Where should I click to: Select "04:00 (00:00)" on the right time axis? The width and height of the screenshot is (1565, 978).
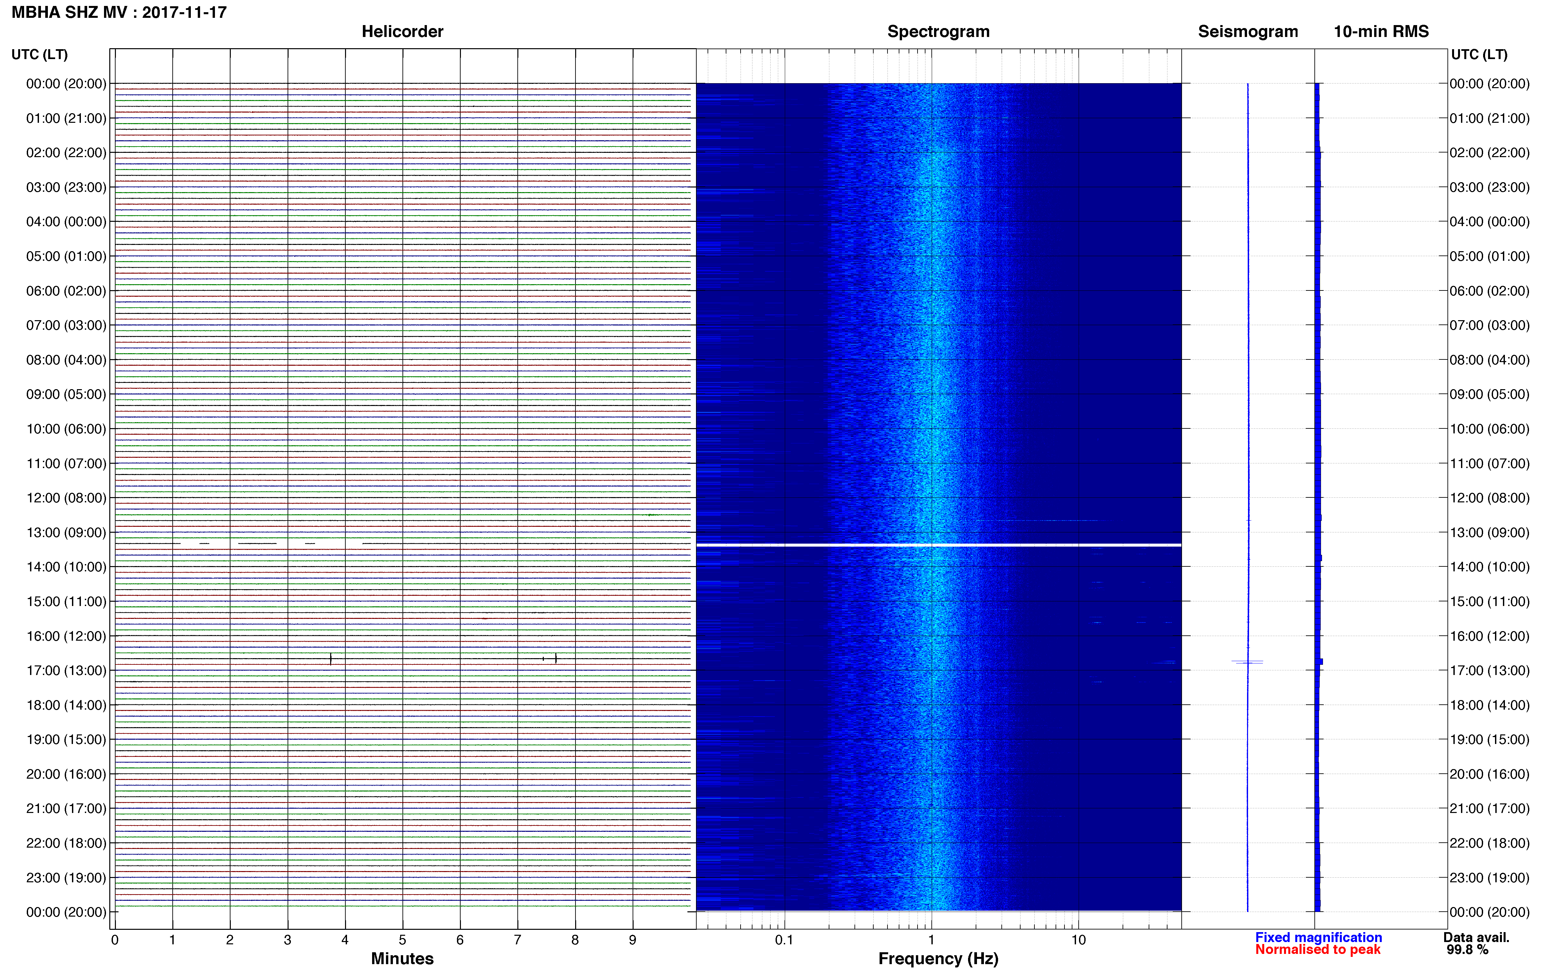pos(1489,222)
